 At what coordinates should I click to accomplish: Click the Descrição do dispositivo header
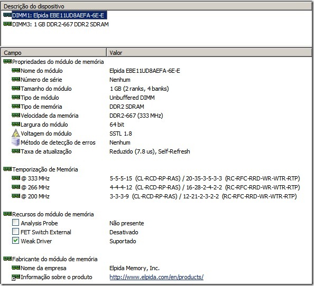click(156, 6)
